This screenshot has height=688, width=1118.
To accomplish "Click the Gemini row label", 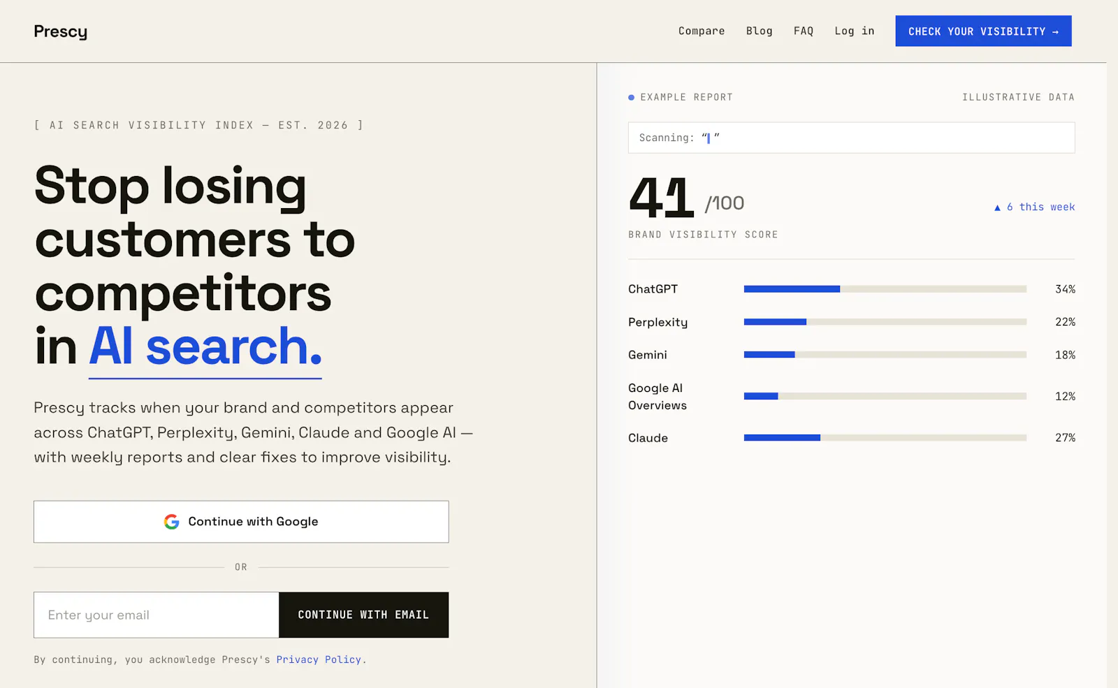I will pyautogui.click(x=647, y=355).
